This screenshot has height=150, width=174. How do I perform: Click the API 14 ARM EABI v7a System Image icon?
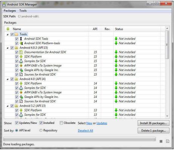pos(21,92)
